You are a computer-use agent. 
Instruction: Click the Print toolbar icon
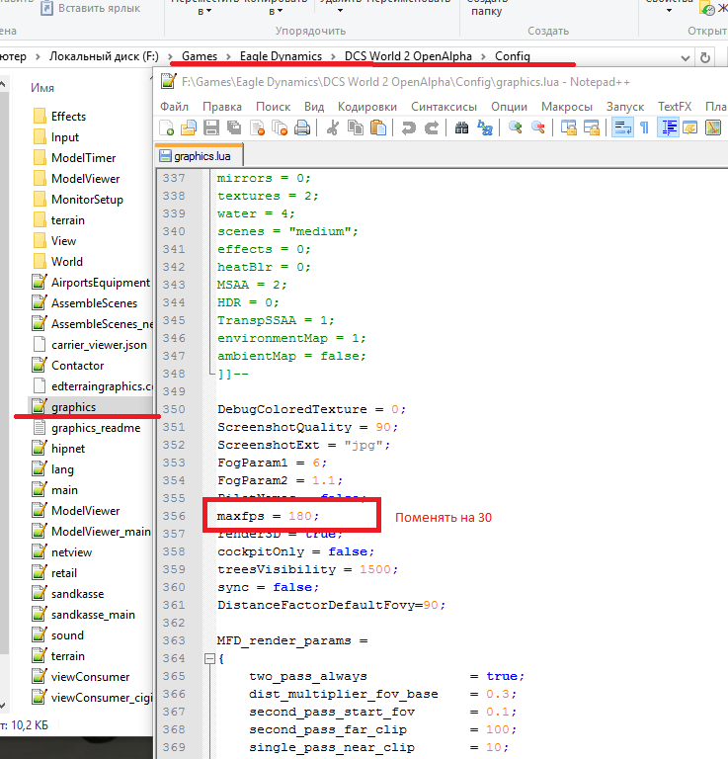[x=302, y=127]
